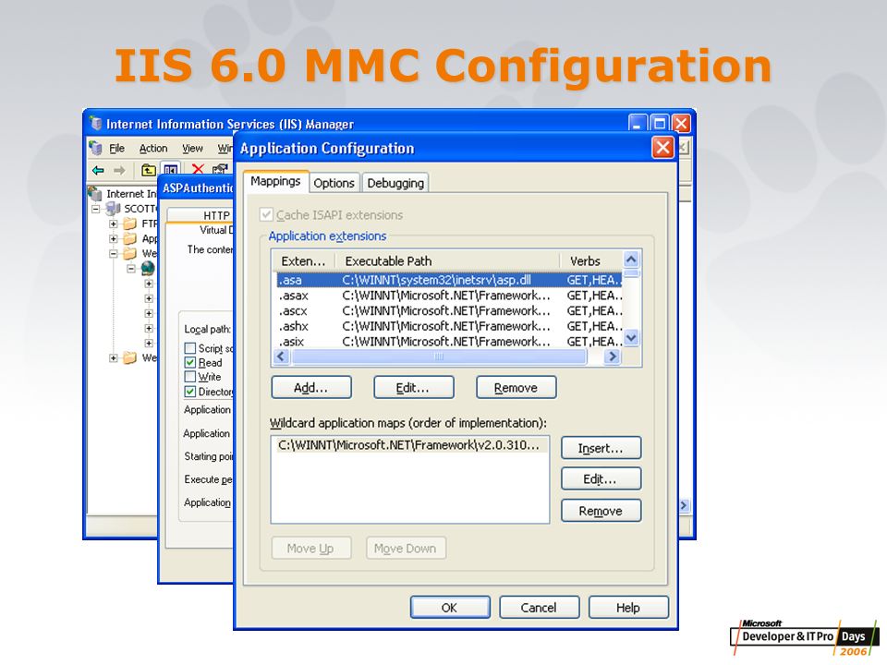Select the .asa extension row
The image size is (887, 665).
coord(449,280)
